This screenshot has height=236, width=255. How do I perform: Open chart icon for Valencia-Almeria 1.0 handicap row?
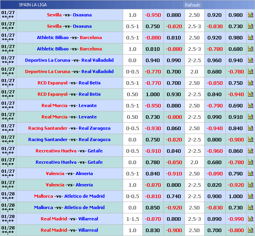point(250,185)
